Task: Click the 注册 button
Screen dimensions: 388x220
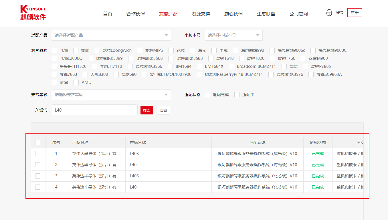Action: (x=355, y=13)
